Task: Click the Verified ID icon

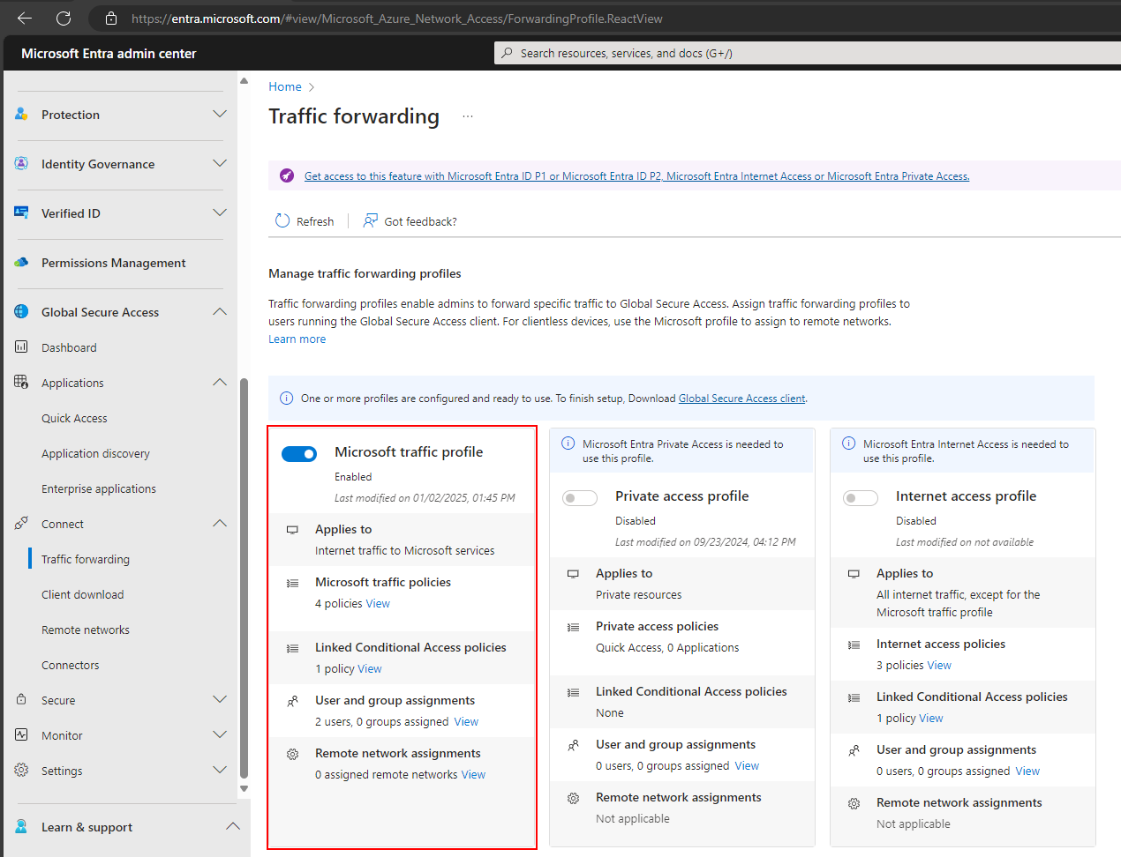Action: coord(21,212)
